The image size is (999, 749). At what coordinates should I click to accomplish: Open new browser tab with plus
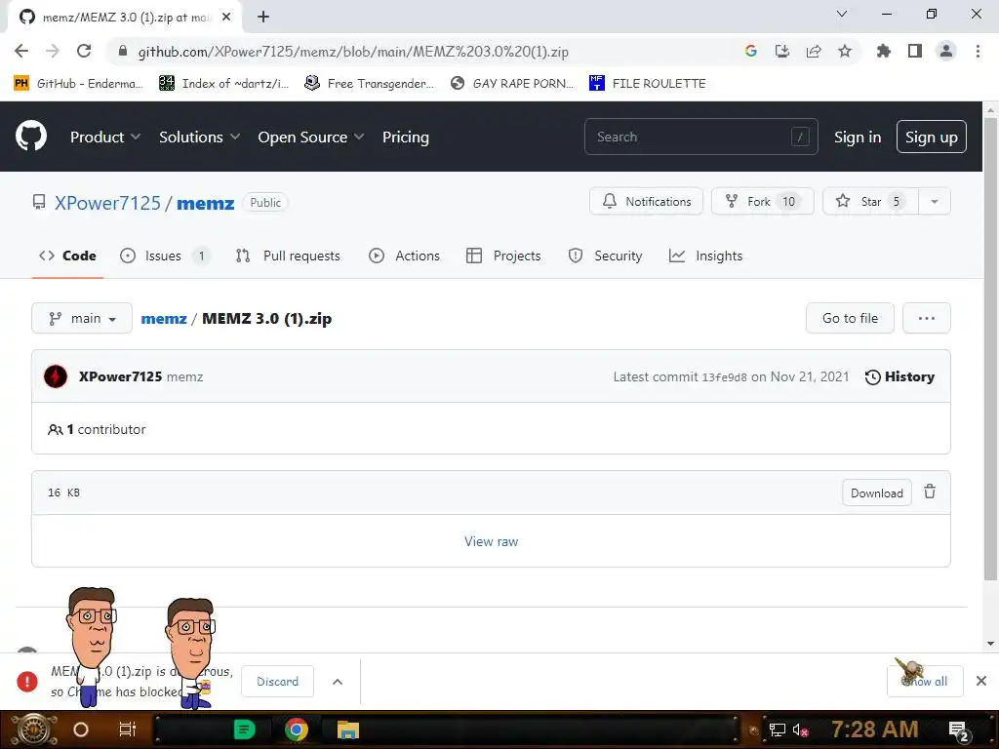point(263,17)
